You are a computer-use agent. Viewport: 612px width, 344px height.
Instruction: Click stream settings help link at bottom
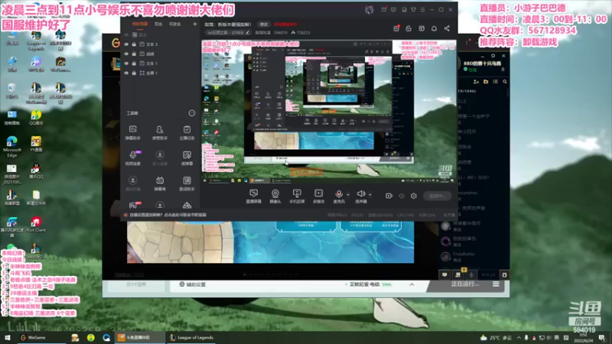point(168,215)
